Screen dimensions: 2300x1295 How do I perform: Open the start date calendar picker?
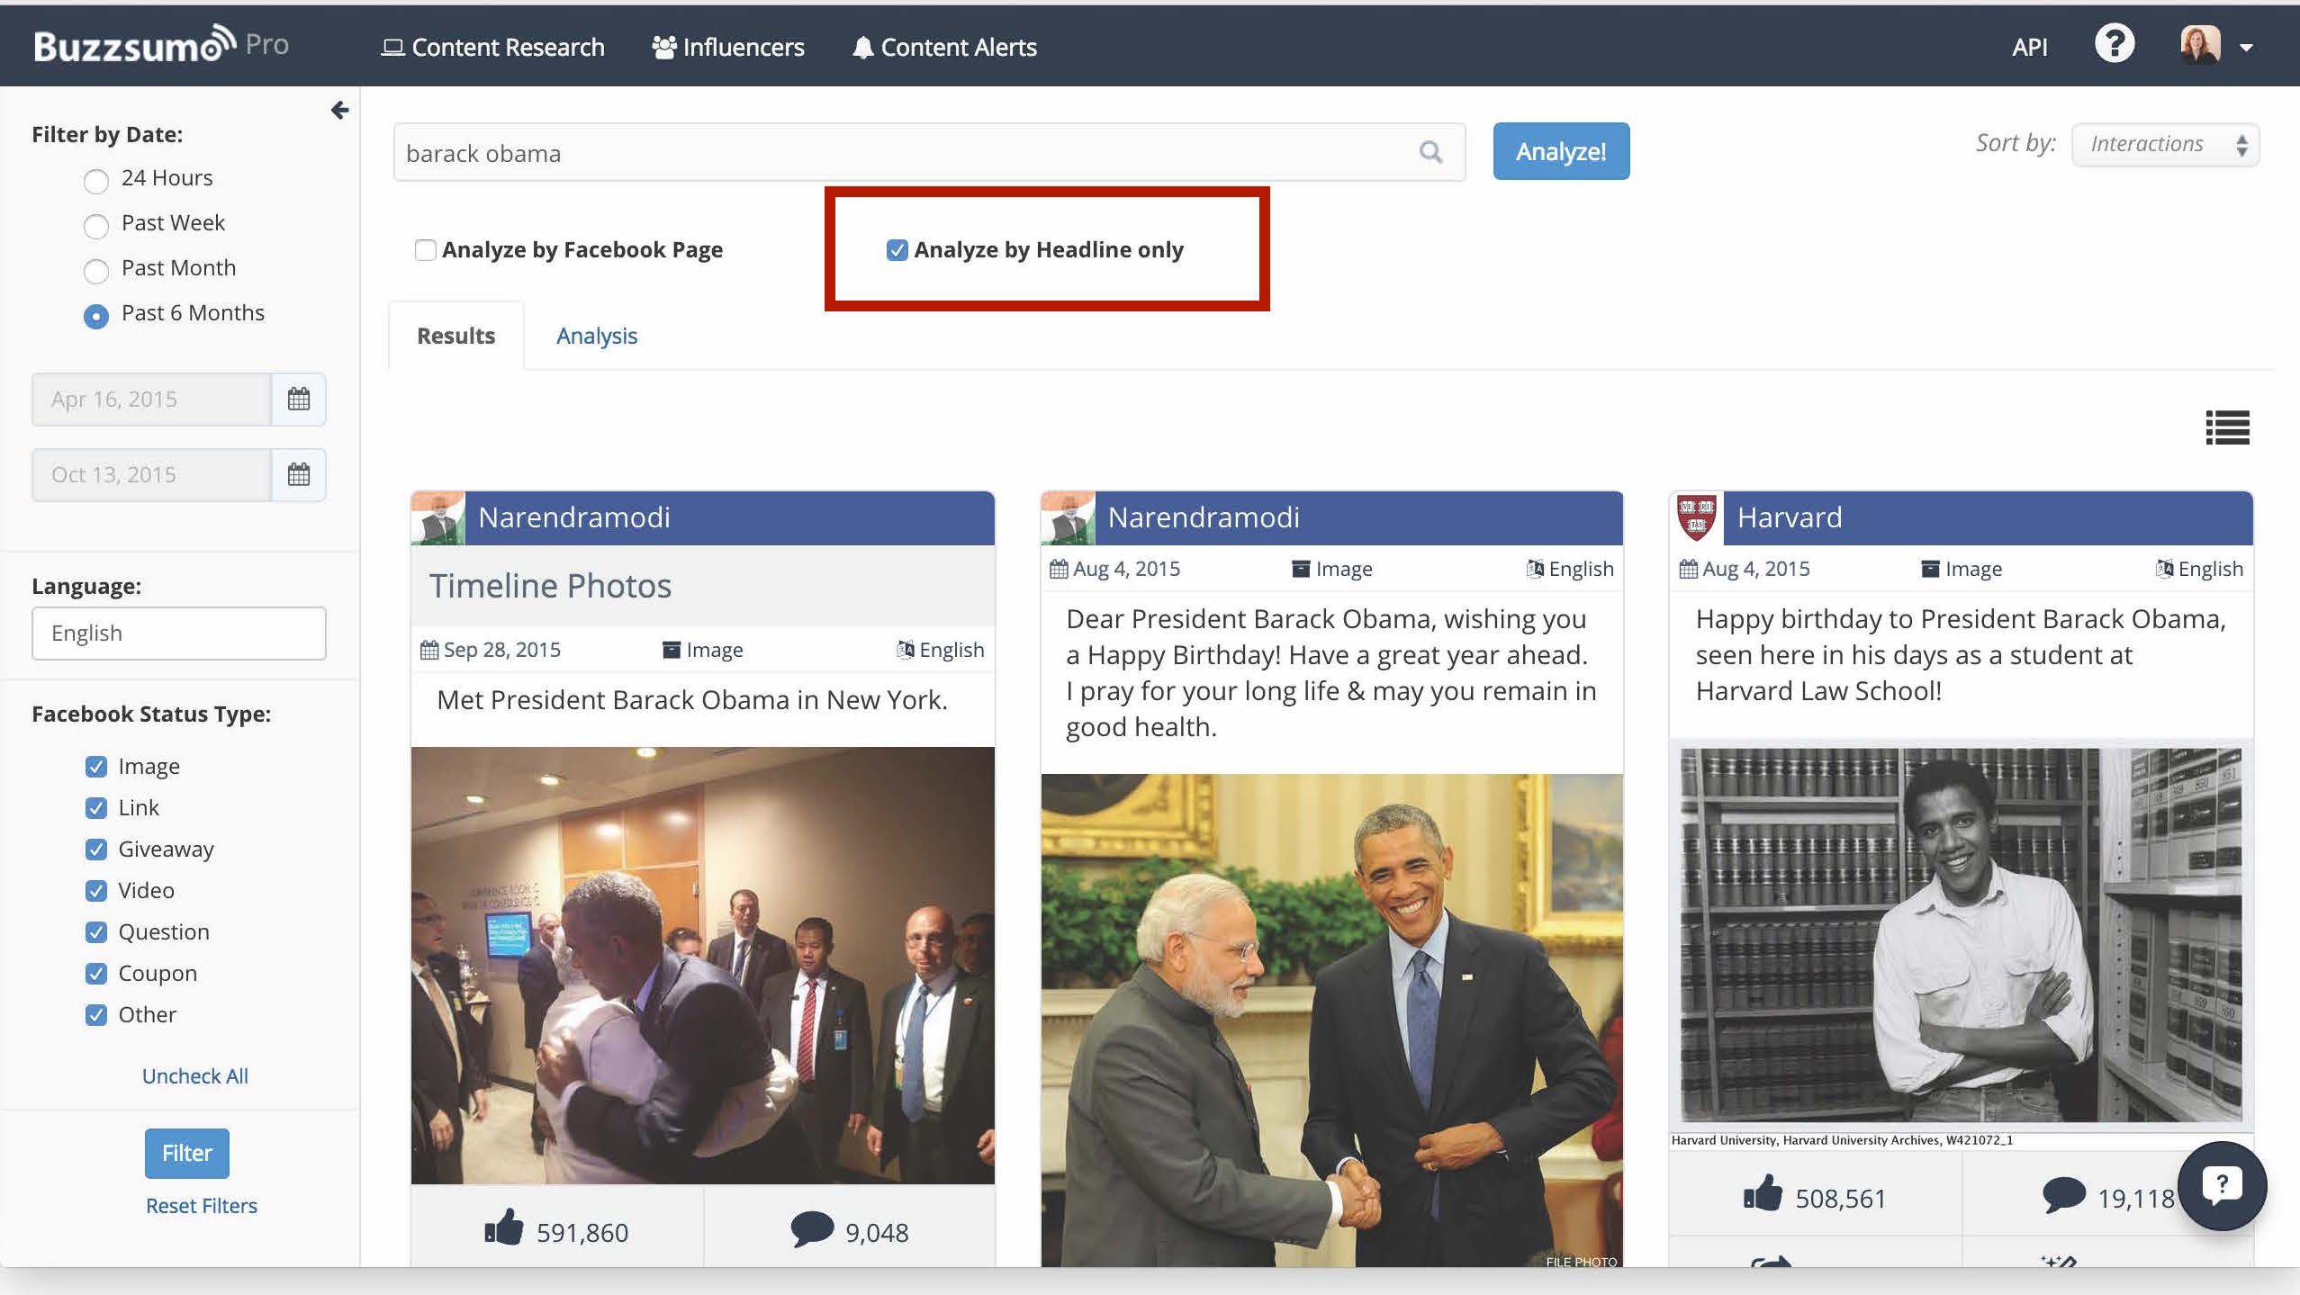pos(299,399)
